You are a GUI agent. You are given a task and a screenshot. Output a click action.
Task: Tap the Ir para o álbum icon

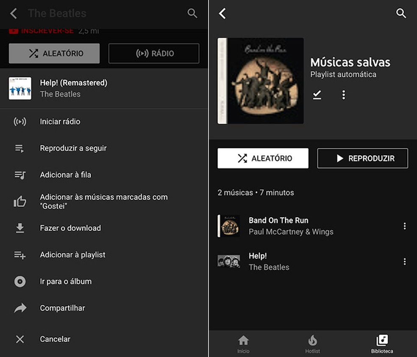(19, 281)
